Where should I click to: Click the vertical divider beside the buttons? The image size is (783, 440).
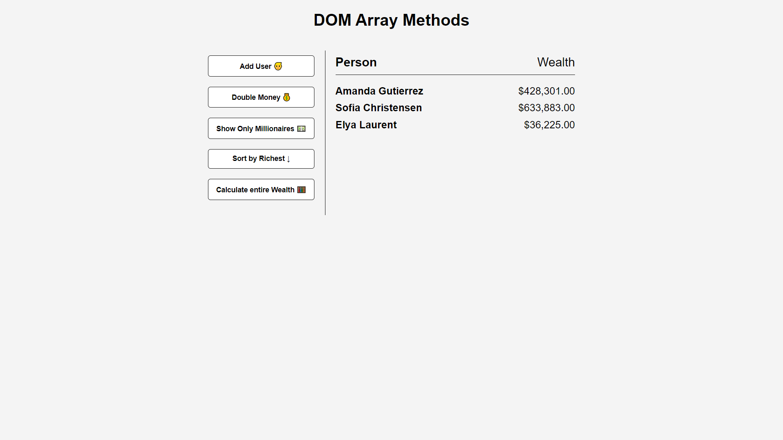[x=325, y=133]
